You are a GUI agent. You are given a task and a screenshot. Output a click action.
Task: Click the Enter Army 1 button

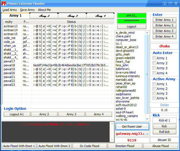pyautogui.click(x=164, y=20)
